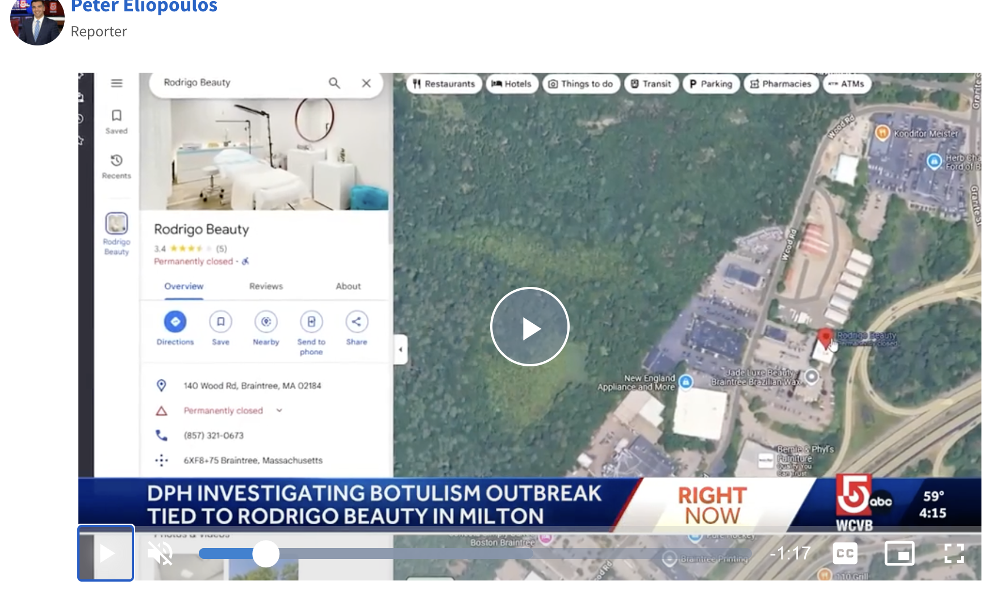Image resolution: width=986 pixels, height=610 pixels.
Task: Select the Pharmacies filter chip
Action: tap(781, 83)
